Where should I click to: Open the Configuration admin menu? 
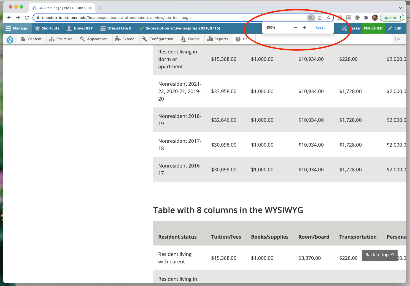[x=158, y=39]
